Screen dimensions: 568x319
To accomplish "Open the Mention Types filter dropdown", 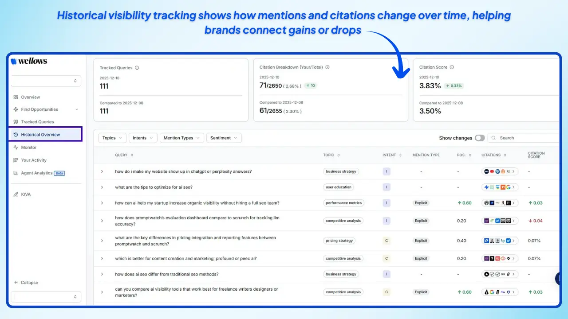I will tap(182, 138).
